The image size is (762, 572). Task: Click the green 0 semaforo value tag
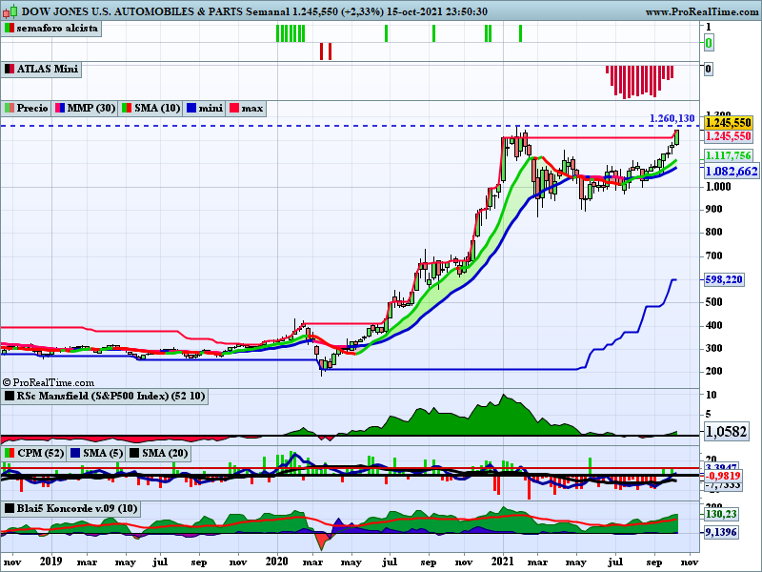pyautogui.click(x=709, y=43)
